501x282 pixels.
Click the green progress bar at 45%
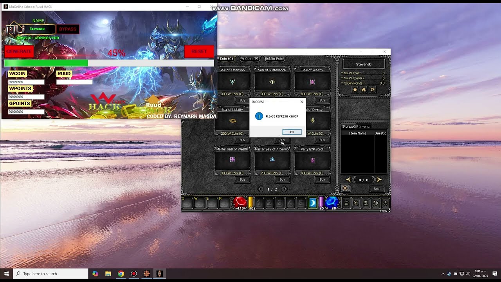coord(109,63)
